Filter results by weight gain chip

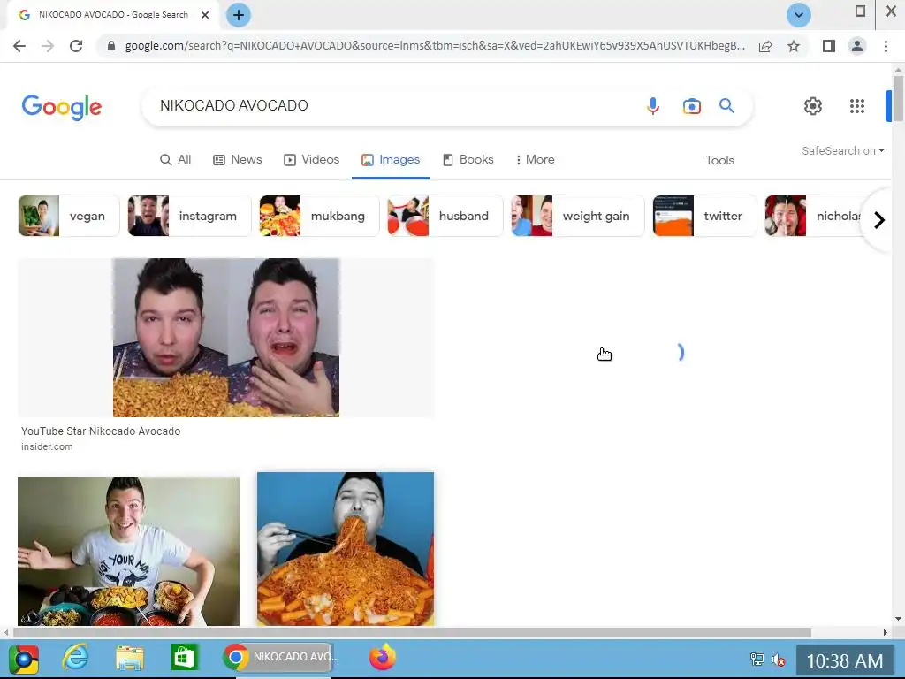click(x=577, y=216)
